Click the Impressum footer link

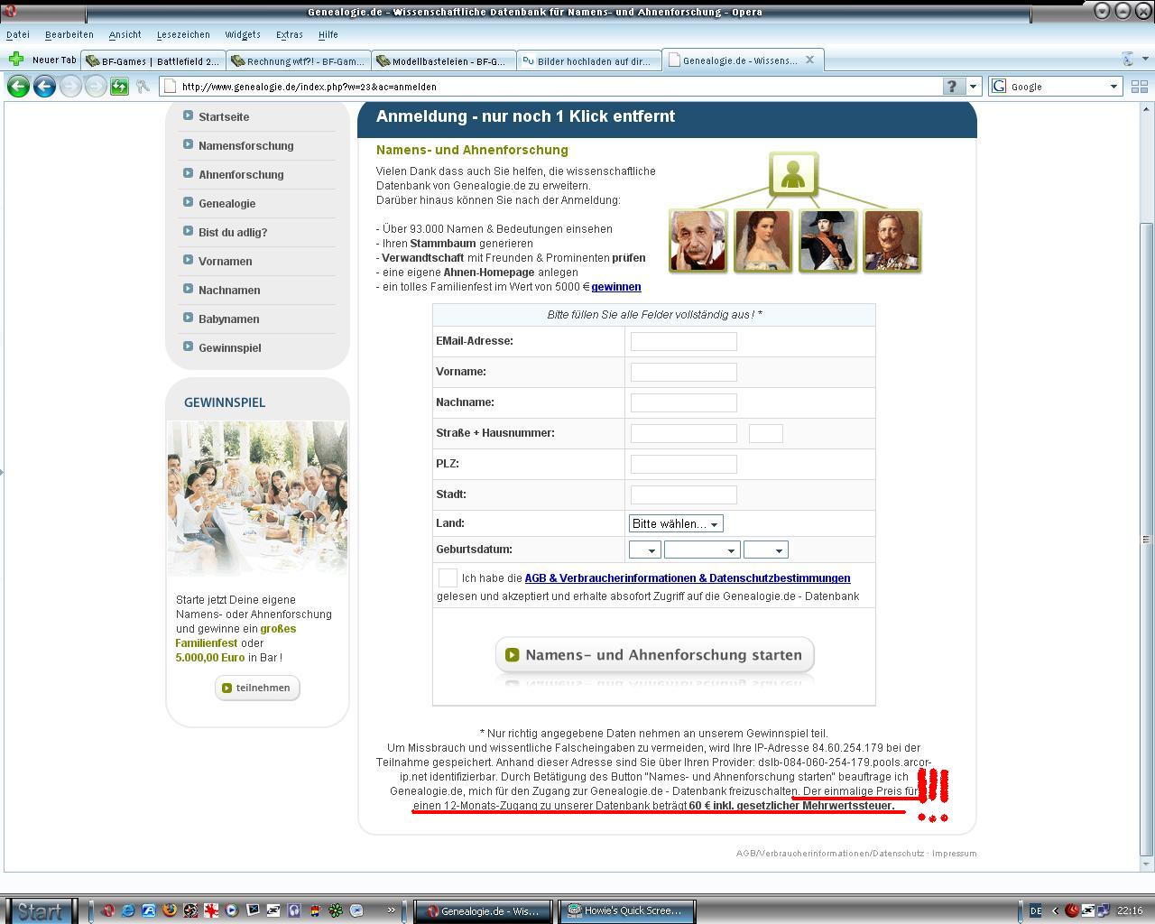tap(954, 854)
